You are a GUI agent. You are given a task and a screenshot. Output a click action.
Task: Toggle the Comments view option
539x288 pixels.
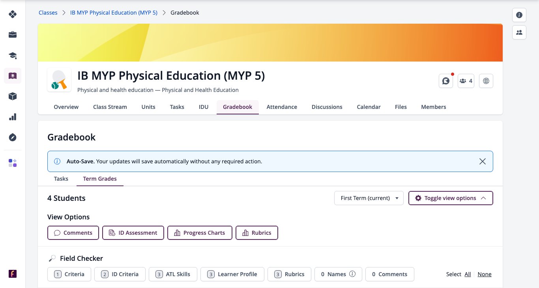point(73,233)
